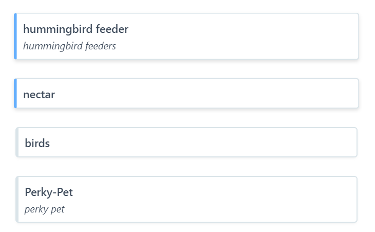Click empty right area of hummingbird feeder card
Image resolution: width=375 pixels, height=232 pixels.
pos(308,36)
